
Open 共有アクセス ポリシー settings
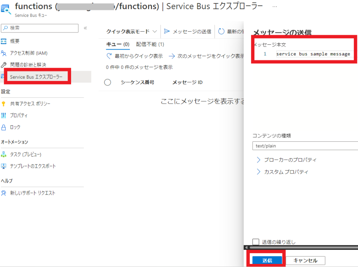coord(30,104)
